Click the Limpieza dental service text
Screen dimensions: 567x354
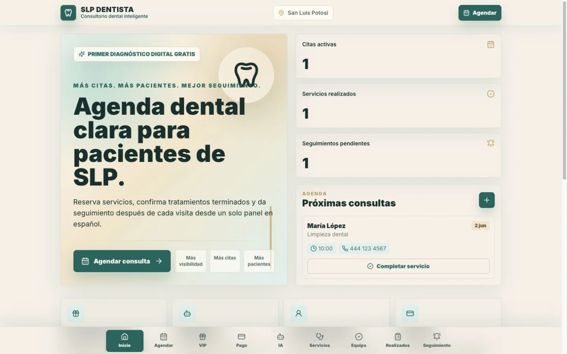328,234
